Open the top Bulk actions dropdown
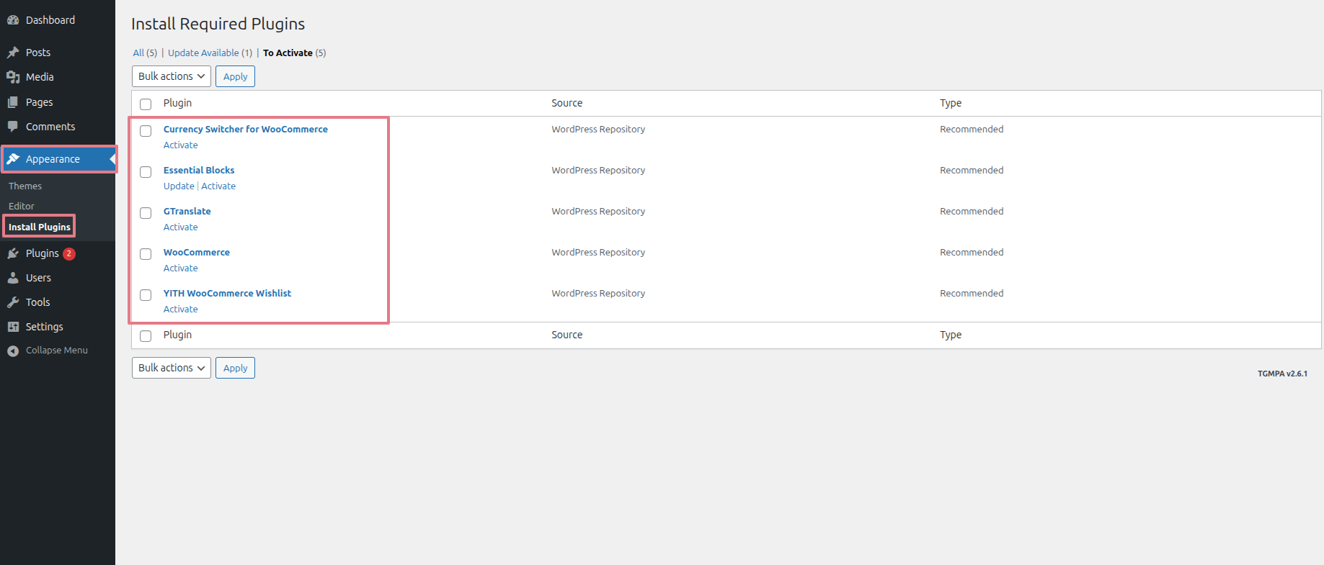The height and width of the screenshot is (565, 1324). pos(171,76)
